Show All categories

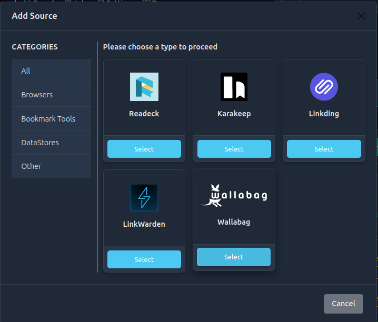pos(52,71)
